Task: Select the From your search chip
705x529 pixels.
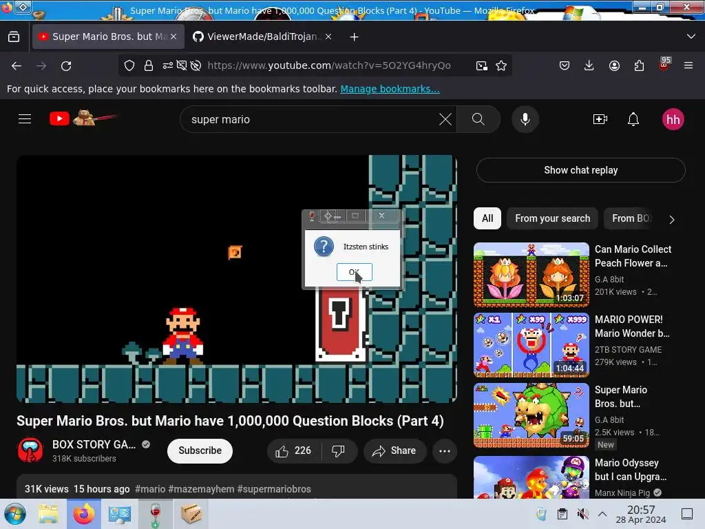Action: coord(552,218)
